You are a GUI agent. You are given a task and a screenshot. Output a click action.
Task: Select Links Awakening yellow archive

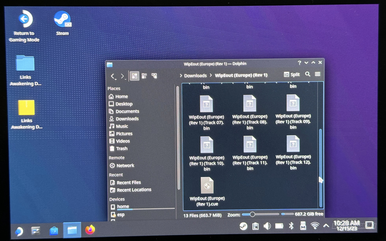[27, 115]
